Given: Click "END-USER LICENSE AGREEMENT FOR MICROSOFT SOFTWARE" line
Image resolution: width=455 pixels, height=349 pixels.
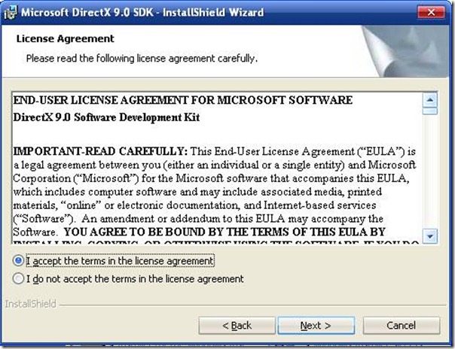Looking at the screenshot, I should click(183, 100).
